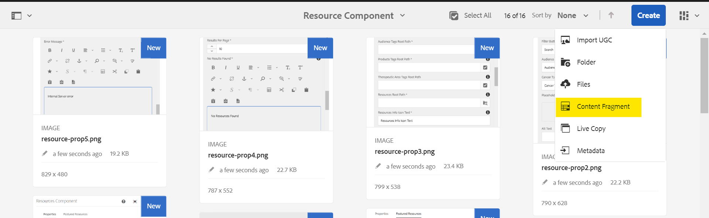Expand the view switcher chevron
The height and width of the screenshot is (218, 709).
pos(697,15)
